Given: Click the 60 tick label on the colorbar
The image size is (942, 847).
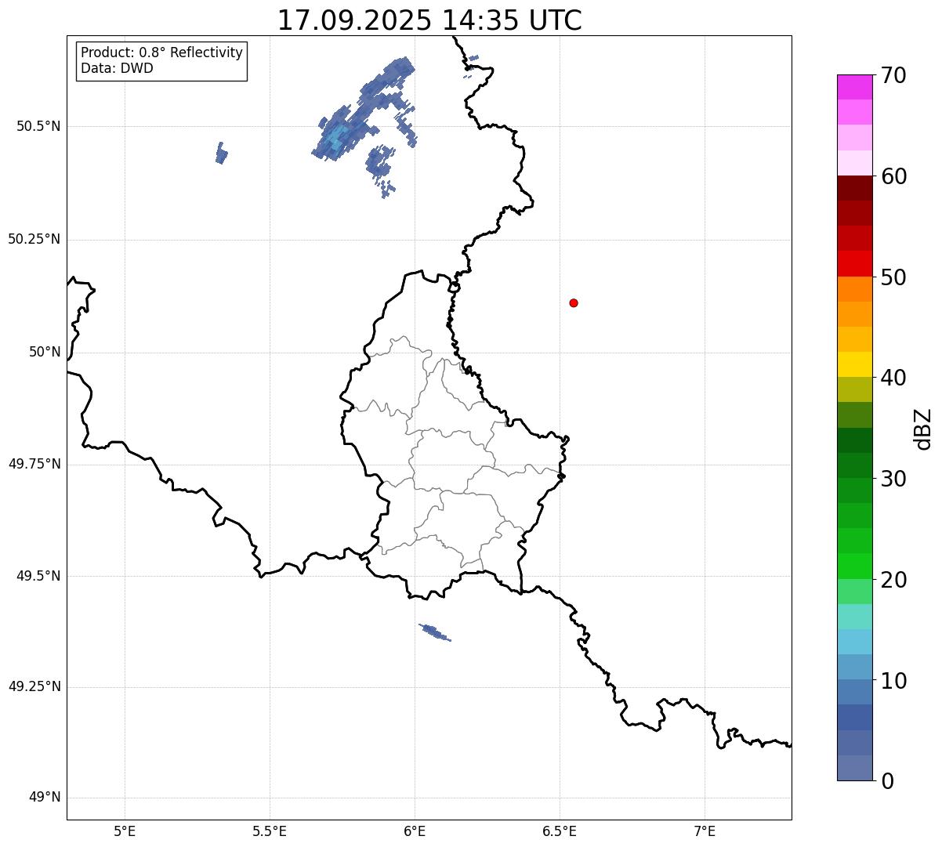Looking at the screenshot, I should coord(893,176).
